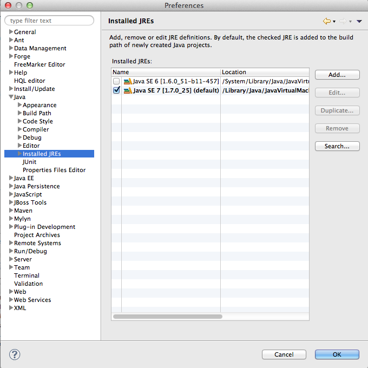Expand the Help node
368x368 pixels.
tap(11, 72)
